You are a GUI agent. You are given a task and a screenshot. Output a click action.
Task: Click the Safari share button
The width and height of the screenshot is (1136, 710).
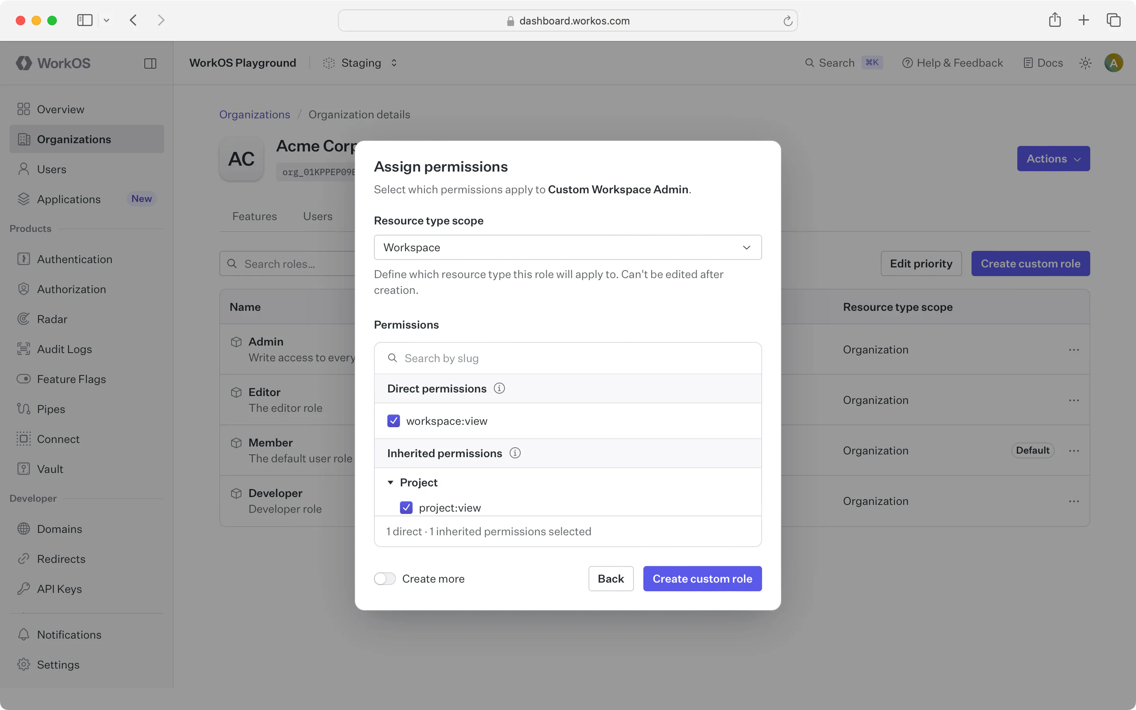[1054, 20]
